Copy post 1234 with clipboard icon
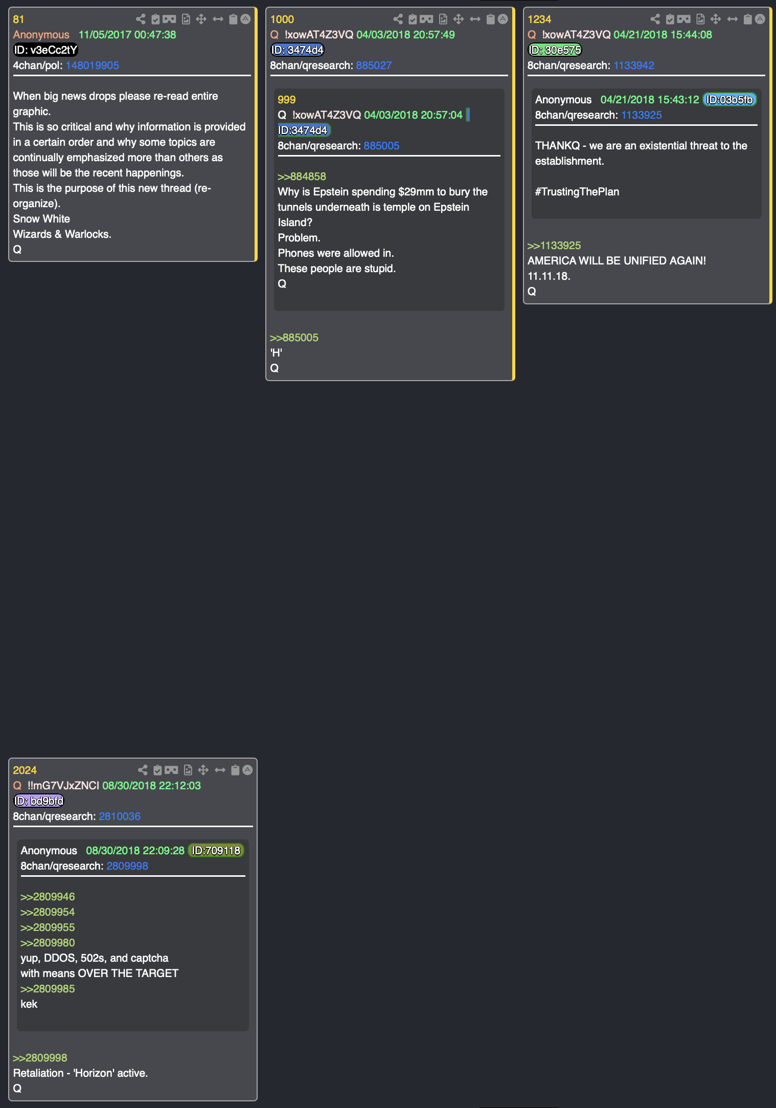The image size is (776, 1108). tap(747, 19)
